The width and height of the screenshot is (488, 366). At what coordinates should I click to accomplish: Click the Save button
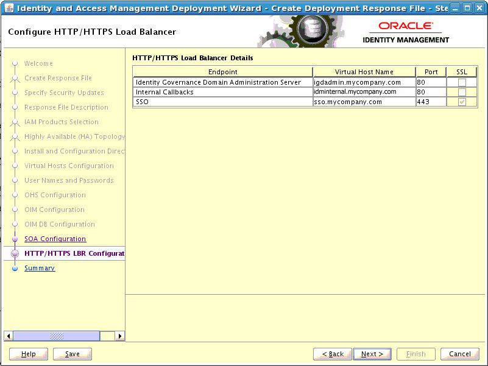point(72,354)
